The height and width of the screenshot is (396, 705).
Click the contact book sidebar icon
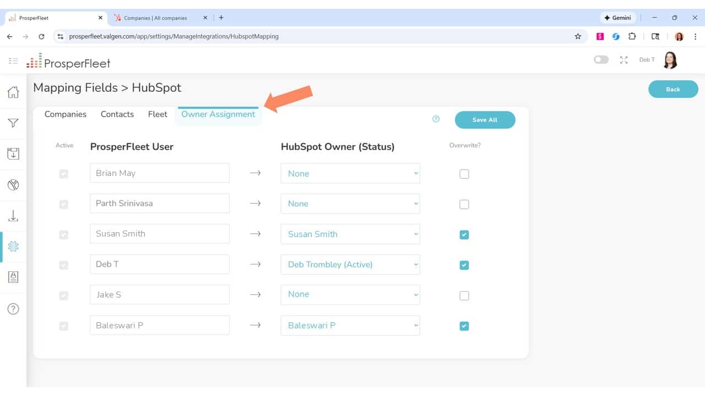tap(13, 277)
